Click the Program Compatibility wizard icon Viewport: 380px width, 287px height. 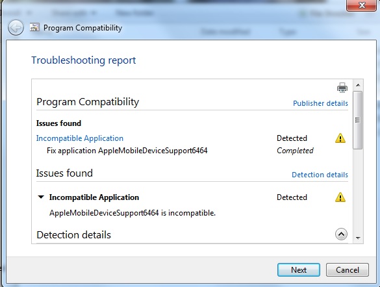(x=34, y=27)
